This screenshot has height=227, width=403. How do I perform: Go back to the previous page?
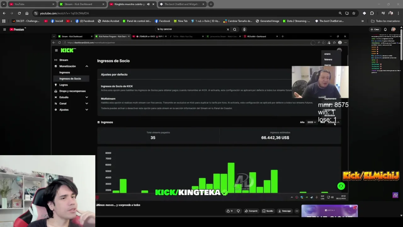[x=4, y=13]
